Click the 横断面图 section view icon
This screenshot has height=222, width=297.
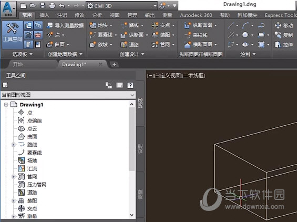(x=188, y=45)
